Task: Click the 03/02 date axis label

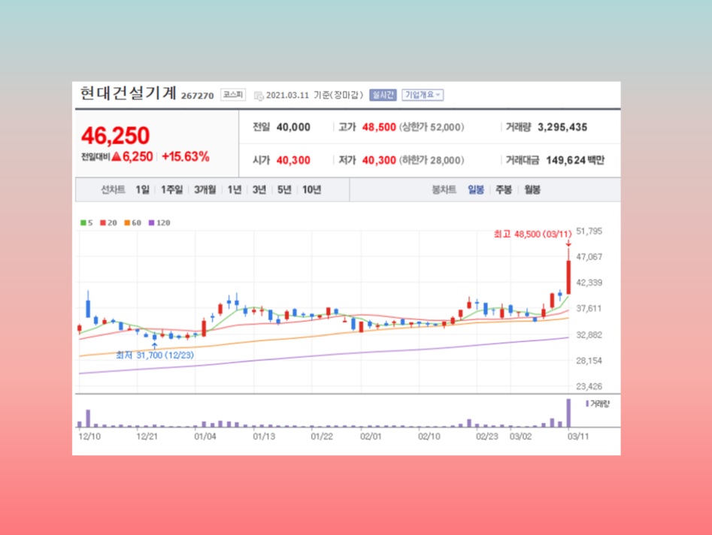Action: pyautogui.click(x=520, y=437)
